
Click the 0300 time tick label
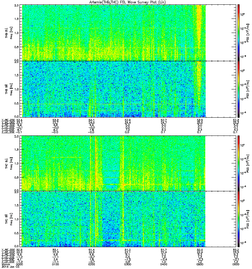click(x=128, y=264)
